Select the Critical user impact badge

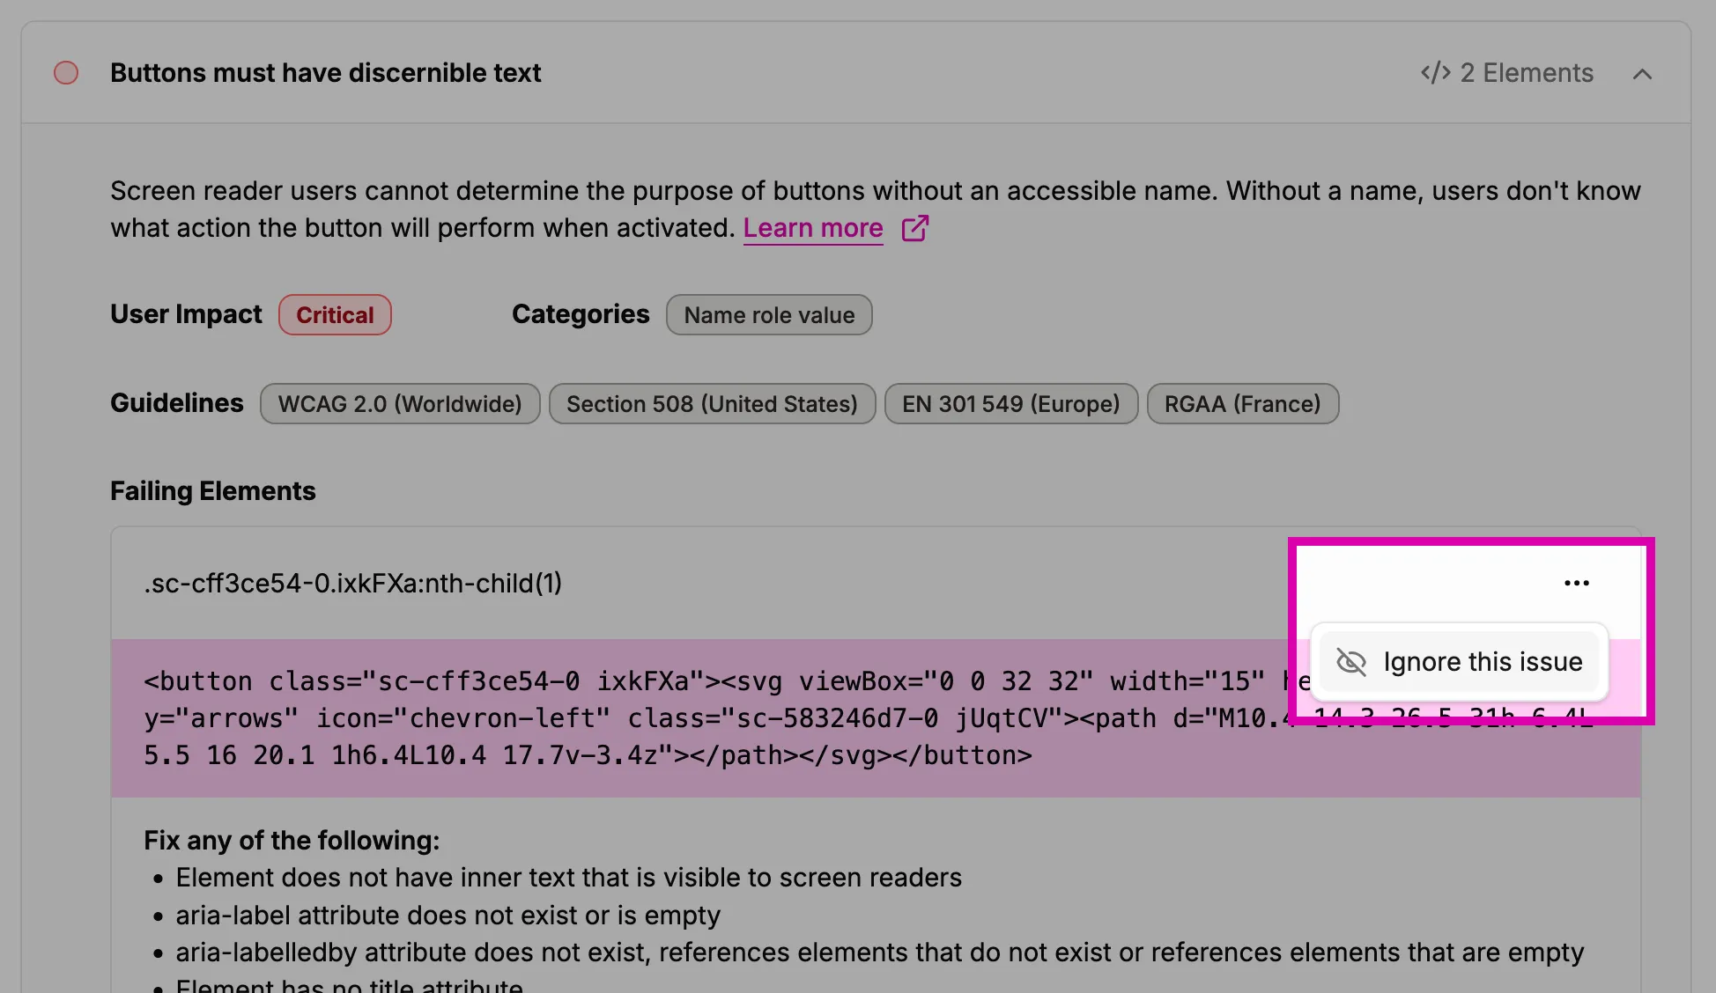coord(334,314)
